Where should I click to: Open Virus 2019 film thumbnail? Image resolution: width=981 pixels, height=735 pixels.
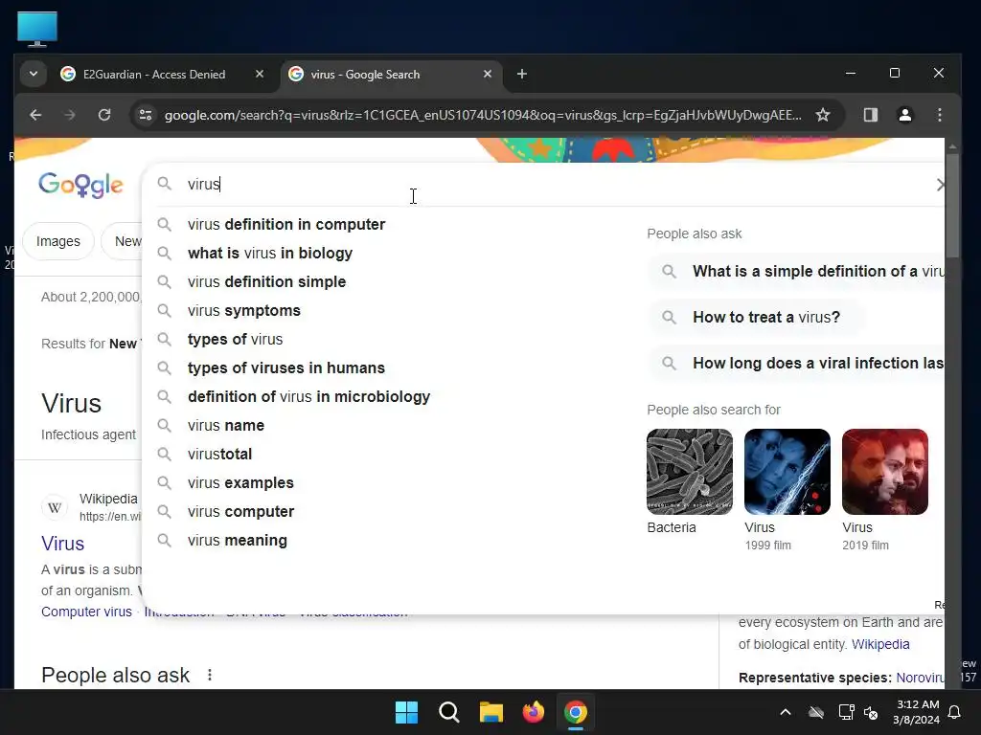pos(884,472)
